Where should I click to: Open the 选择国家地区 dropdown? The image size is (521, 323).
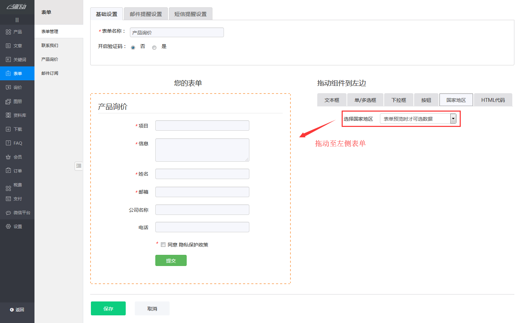pos(453,119)
